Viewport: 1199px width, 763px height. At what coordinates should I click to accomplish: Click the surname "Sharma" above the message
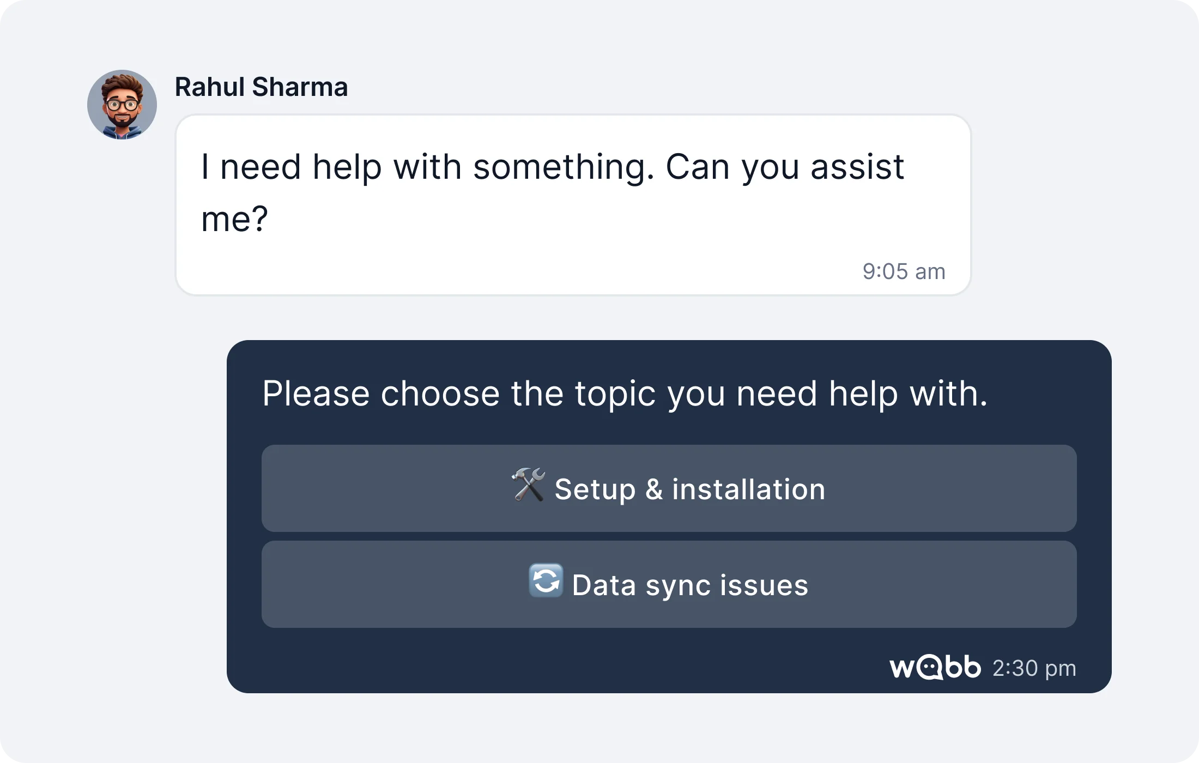click(300, 87)
